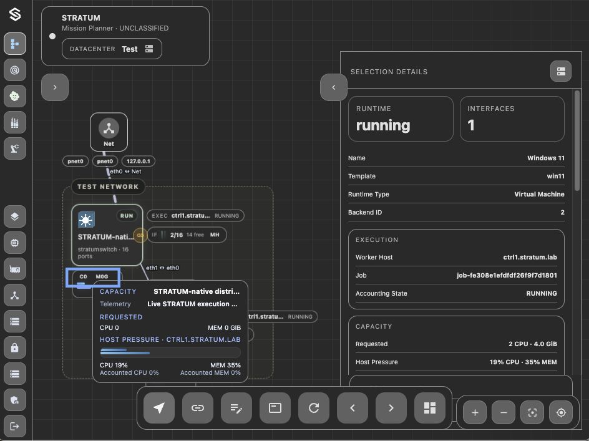Fit the canvas to screen
The image size is (589, 441).
coord(532,412)
